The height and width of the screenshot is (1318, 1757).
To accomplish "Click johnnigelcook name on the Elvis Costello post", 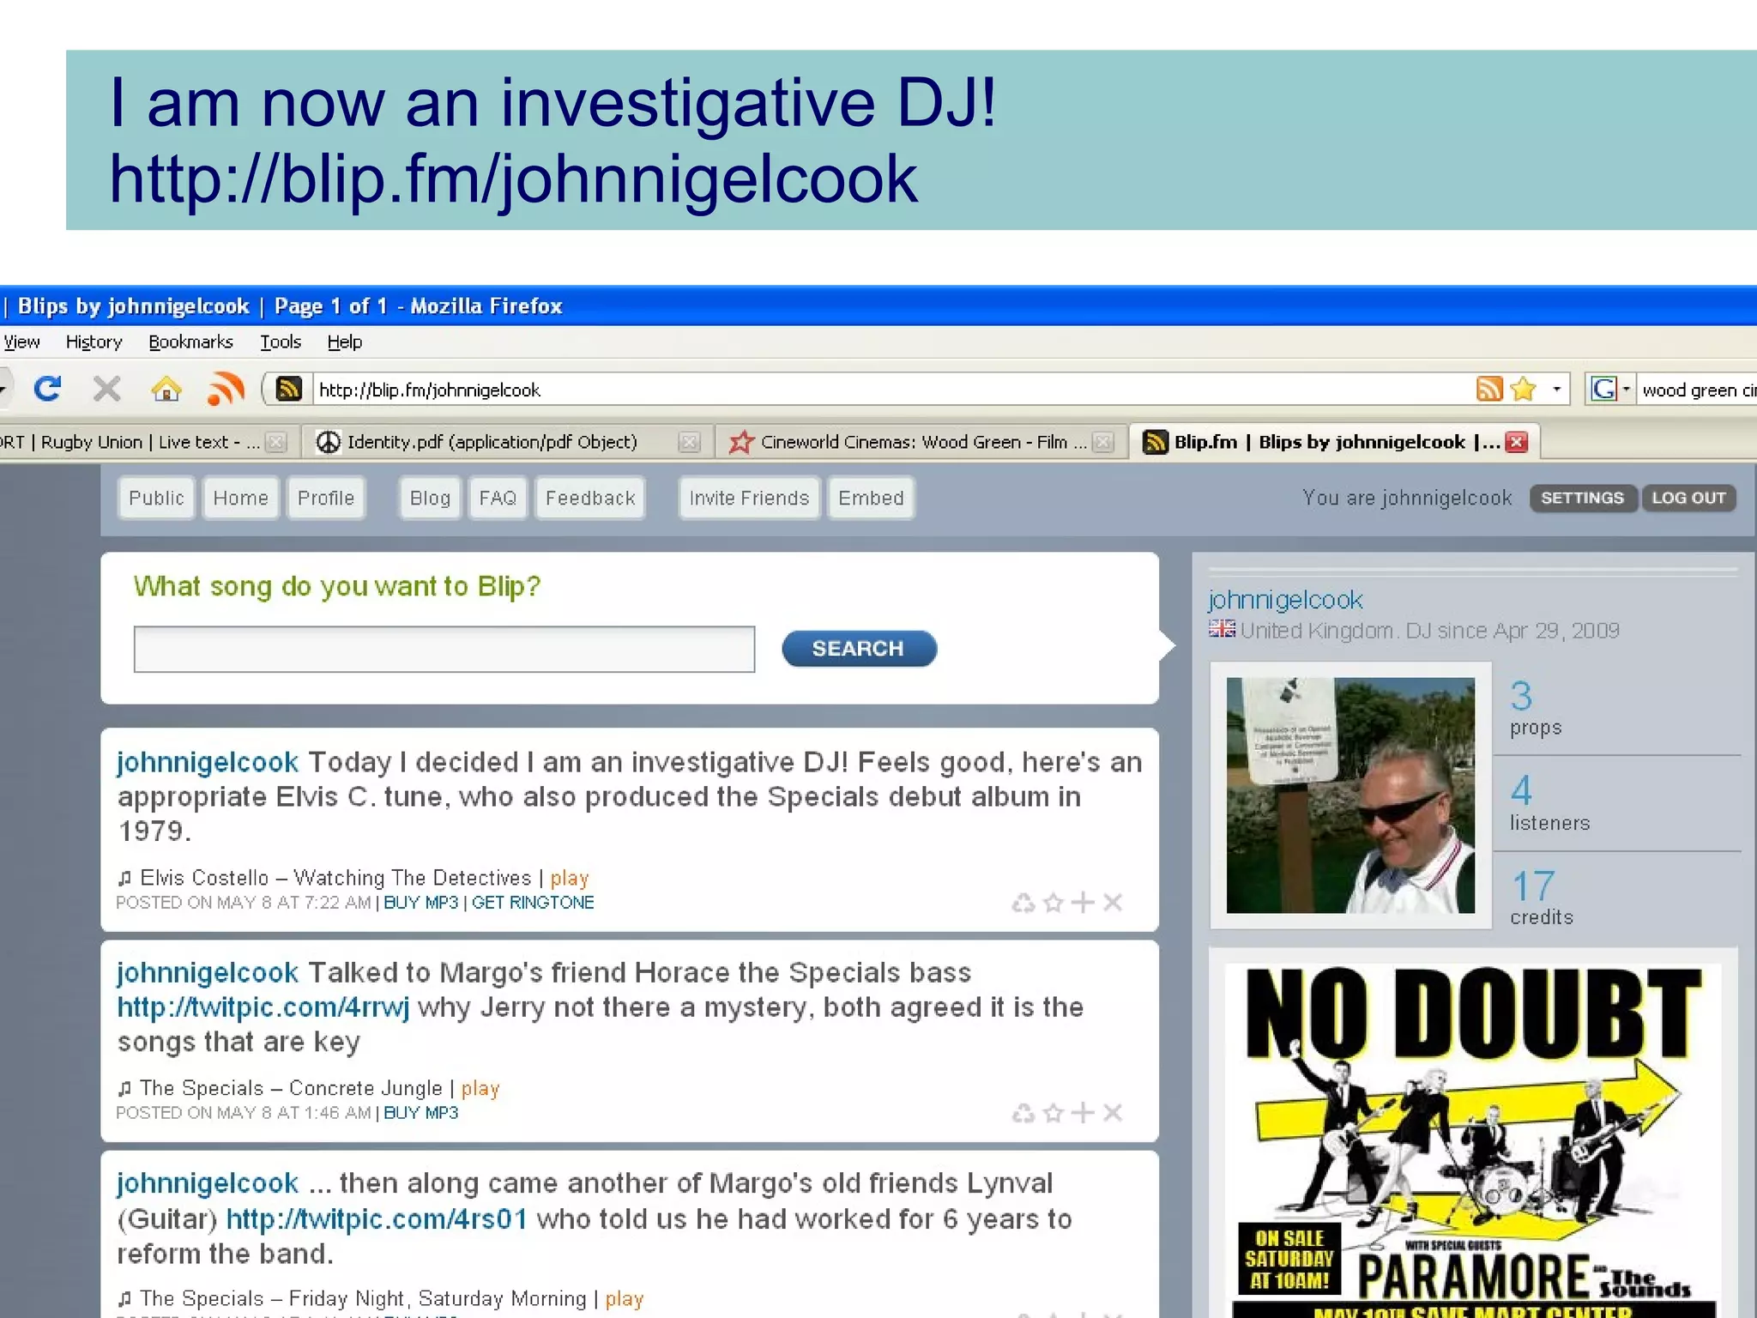I will pos(208,762).
